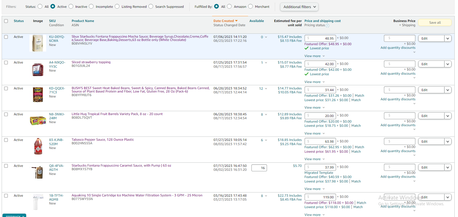The height and width of the screenshot is (217, 458).
Task: Add quantity discounts for Sliced strawberry topping
Action: [x=398, y=74]
